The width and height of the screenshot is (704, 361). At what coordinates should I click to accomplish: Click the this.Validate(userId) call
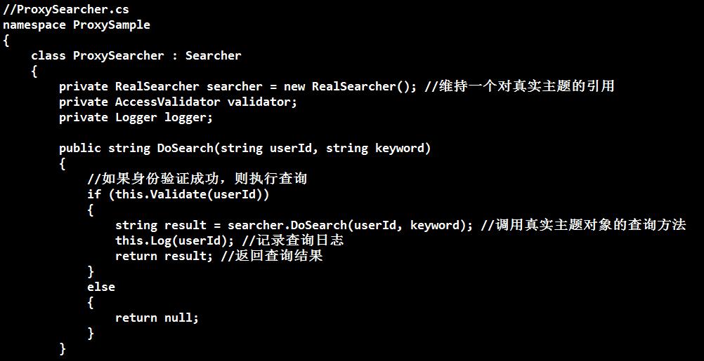tap(188, 194)
